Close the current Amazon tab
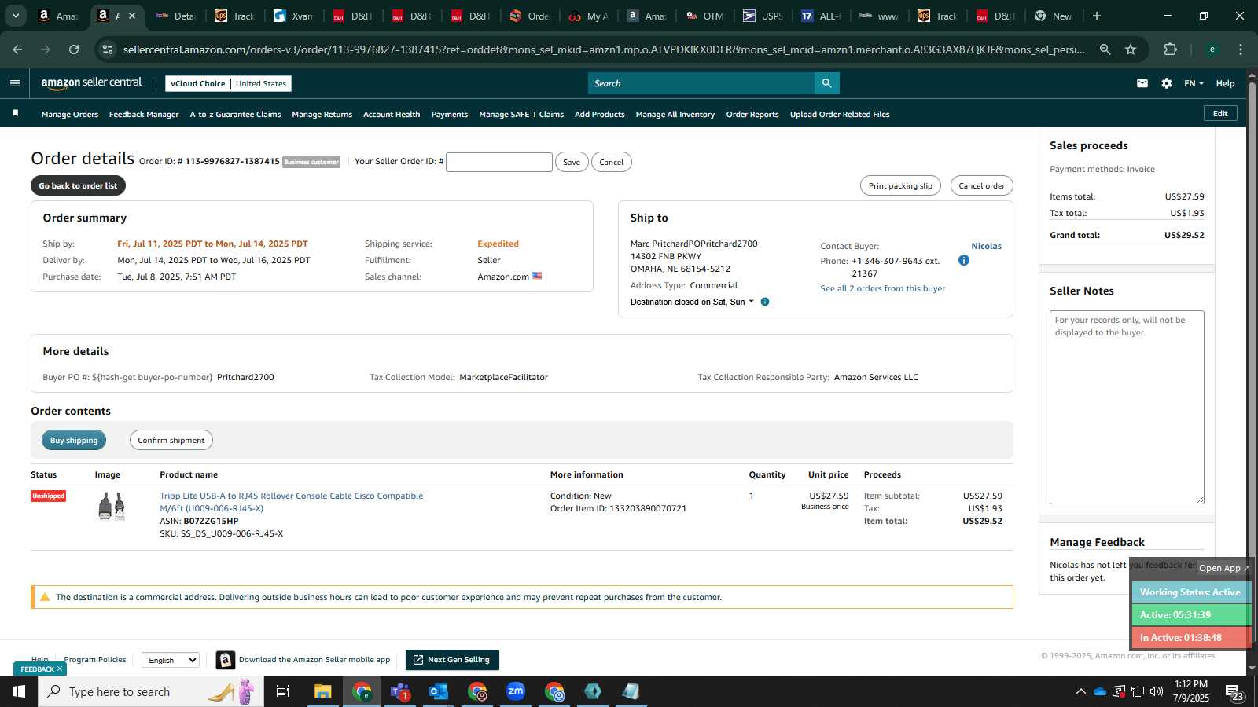Screen dimensions: 1258x707 [x=132, y=16]
